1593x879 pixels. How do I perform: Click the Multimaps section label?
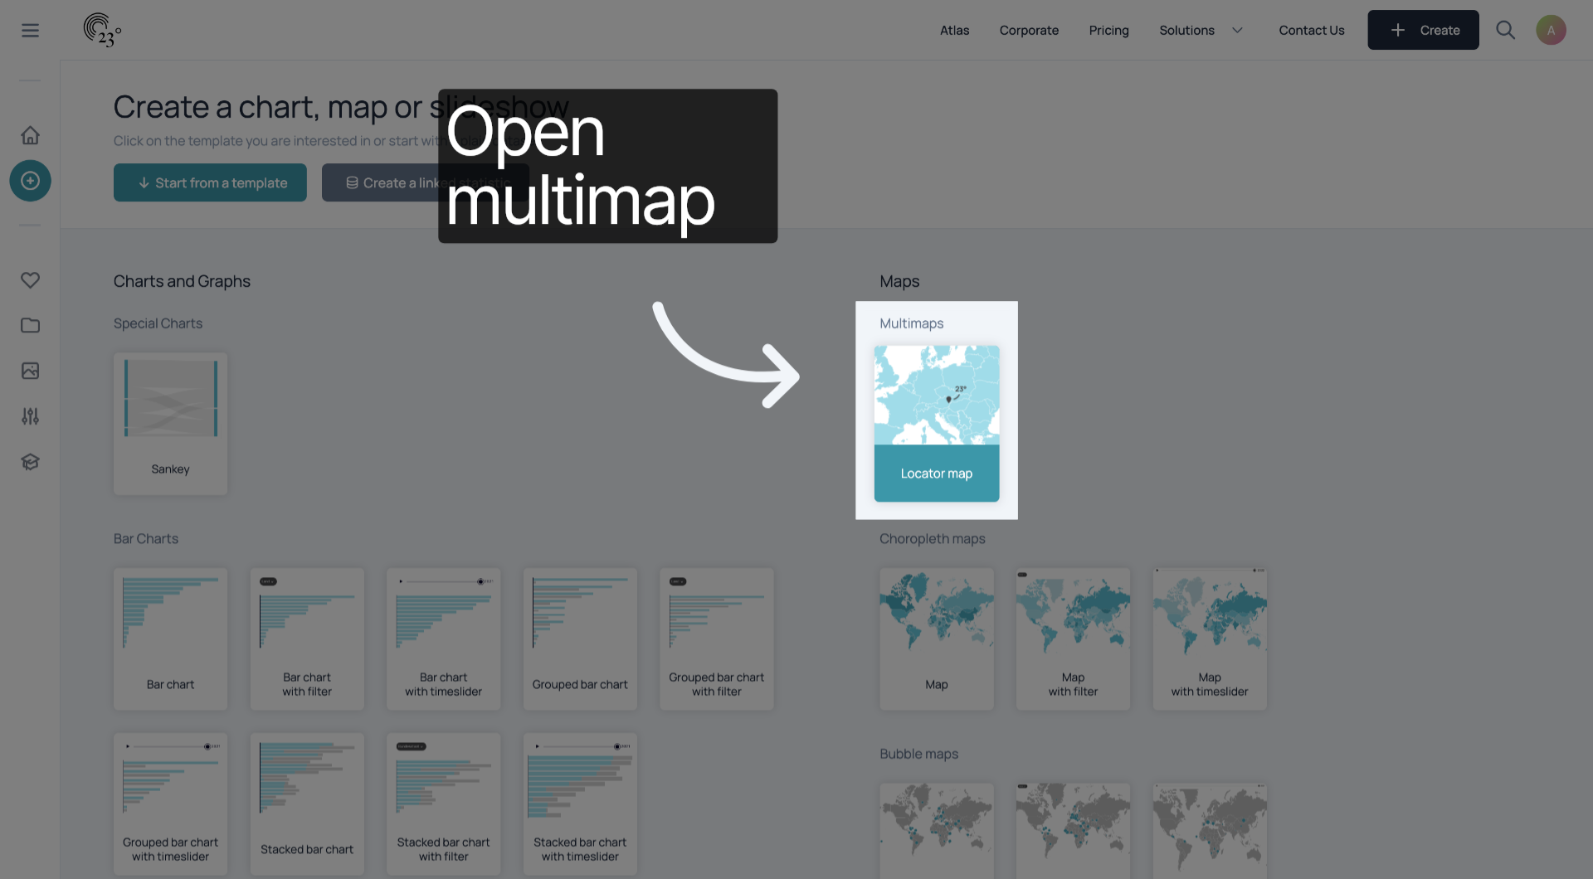click(x=911, y=323)
